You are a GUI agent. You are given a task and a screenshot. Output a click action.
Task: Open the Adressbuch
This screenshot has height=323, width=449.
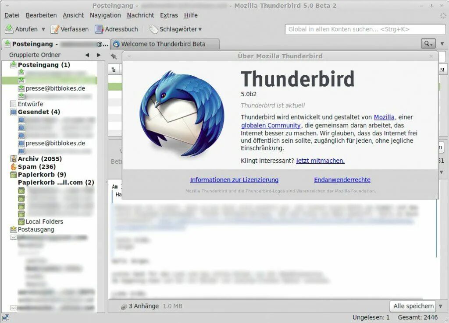pyautogui.click(x=116, y=29)
